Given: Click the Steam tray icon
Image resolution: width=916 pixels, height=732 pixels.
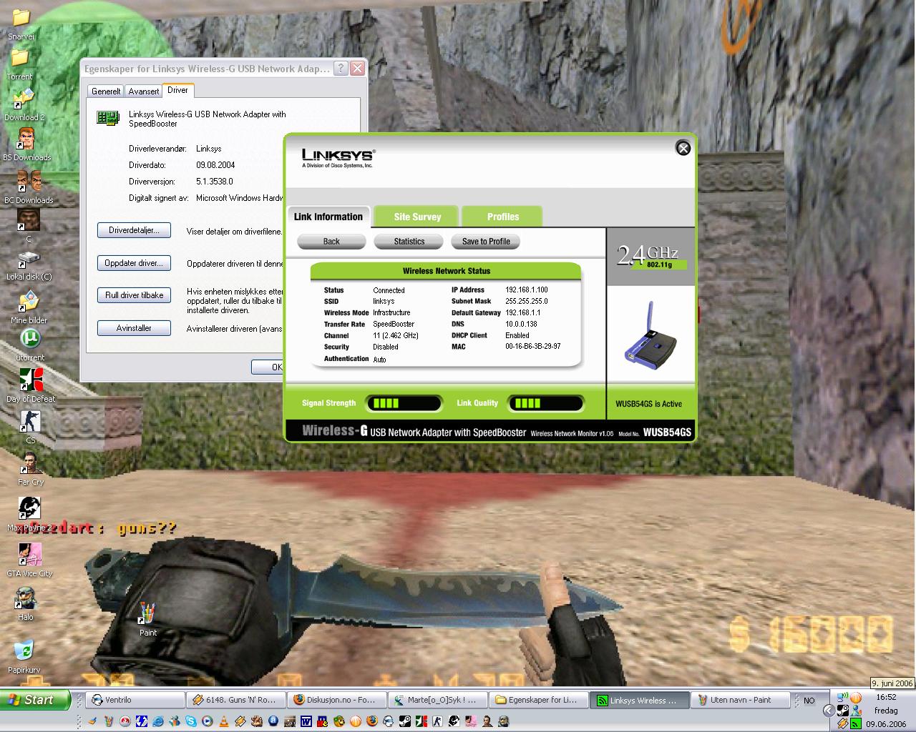Looking at the screenshot, I should pyautogui.click(x=843, y=711).
